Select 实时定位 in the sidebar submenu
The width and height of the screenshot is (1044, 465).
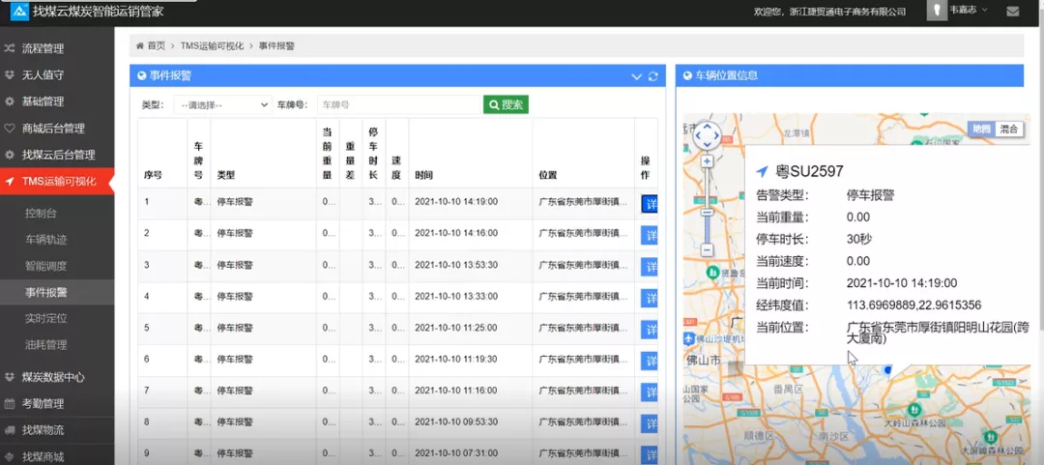pyautogui.click(x=46, y=318)
